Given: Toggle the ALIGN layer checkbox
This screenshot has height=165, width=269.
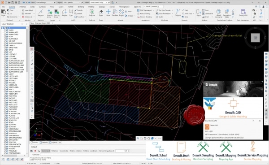Looking at the screenshot, I should click(x=5, y=30).
